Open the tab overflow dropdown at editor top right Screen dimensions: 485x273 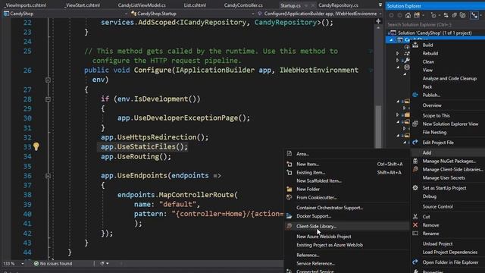[x=380, y=5]
